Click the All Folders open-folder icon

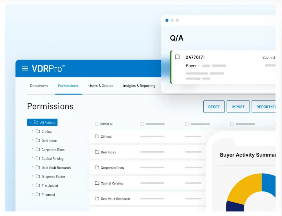click(36, 122)
